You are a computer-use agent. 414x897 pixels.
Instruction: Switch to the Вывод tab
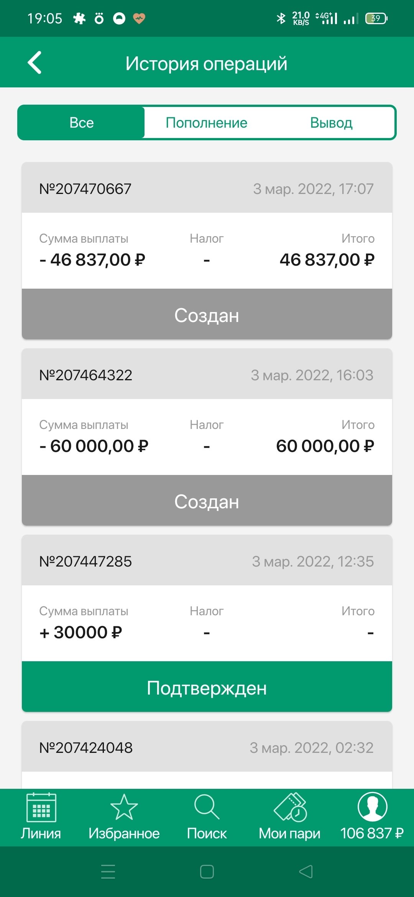(x=331, y=123)
